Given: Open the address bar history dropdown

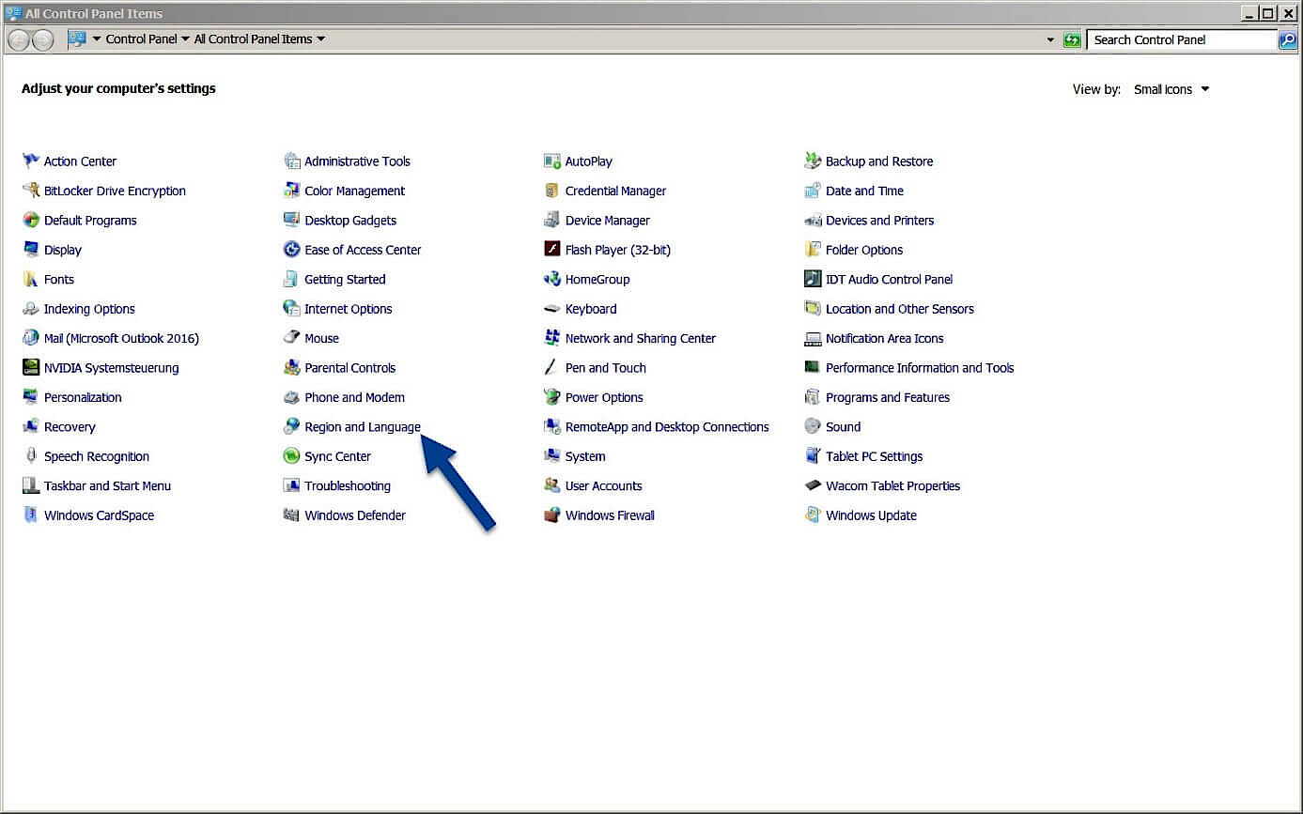Looking at the screenshot, I should (x=1049, y=38).
